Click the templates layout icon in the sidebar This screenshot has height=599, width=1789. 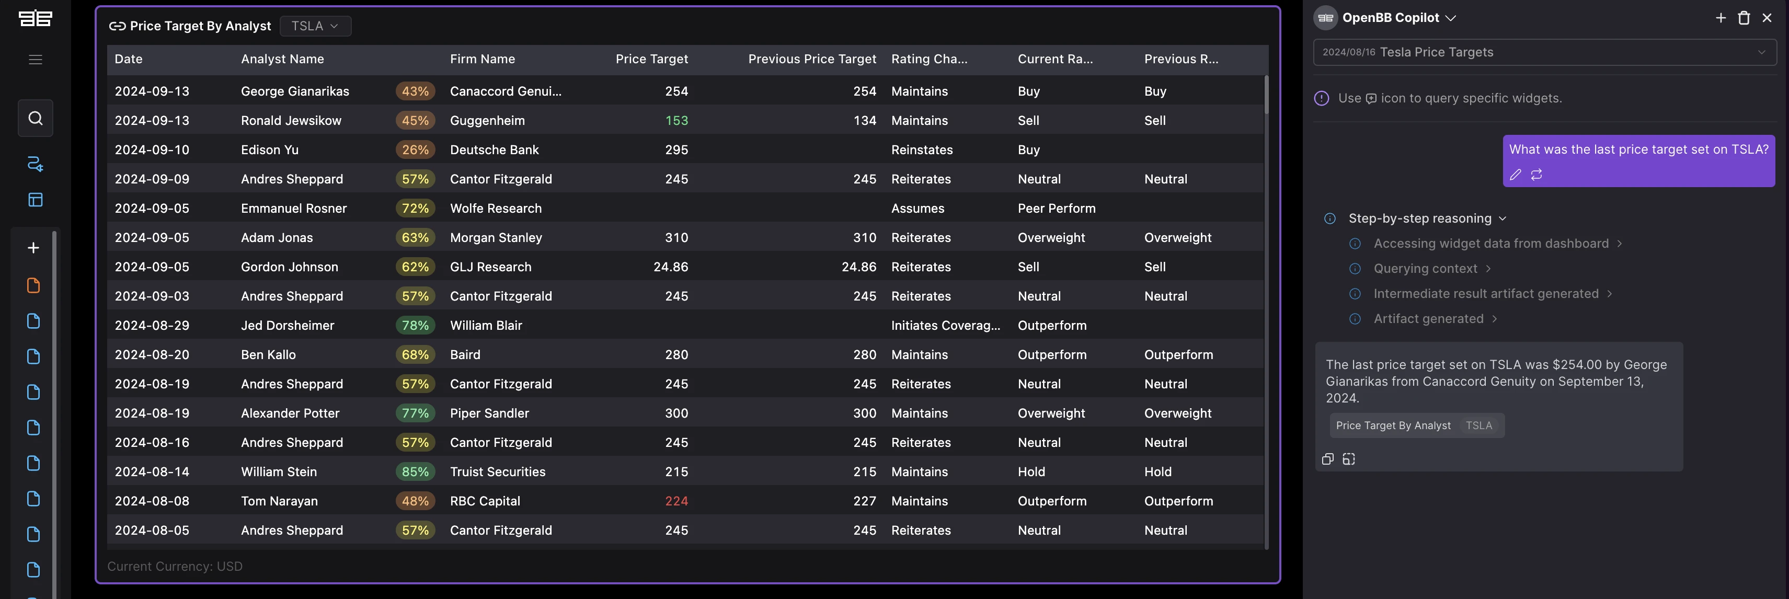36,200
